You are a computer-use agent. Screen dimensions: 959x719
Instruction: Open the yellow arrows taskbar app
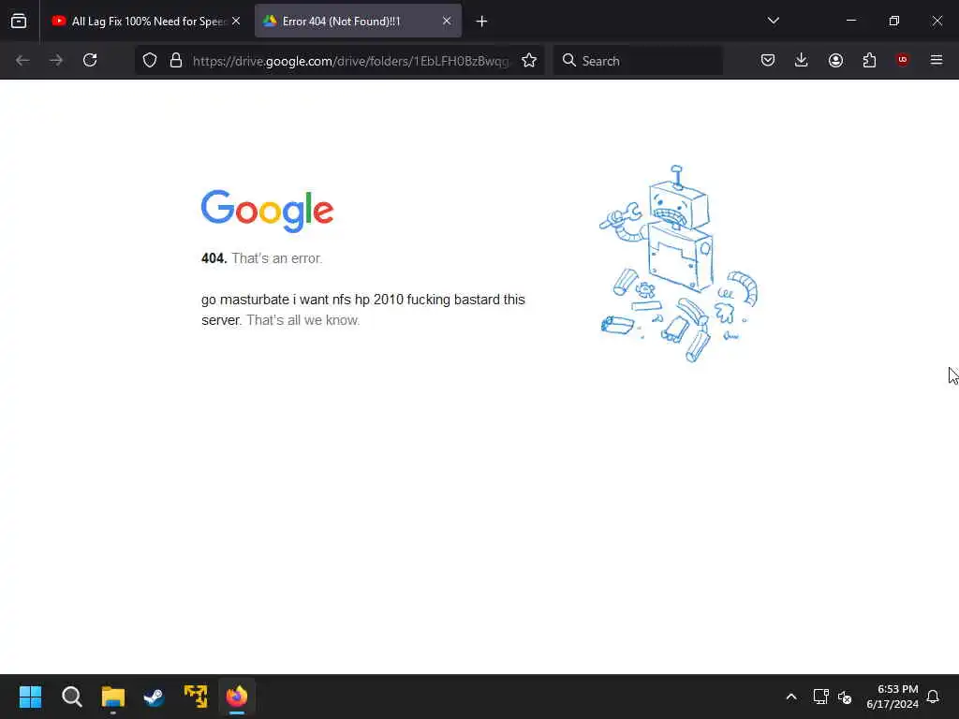click(196, 697)
